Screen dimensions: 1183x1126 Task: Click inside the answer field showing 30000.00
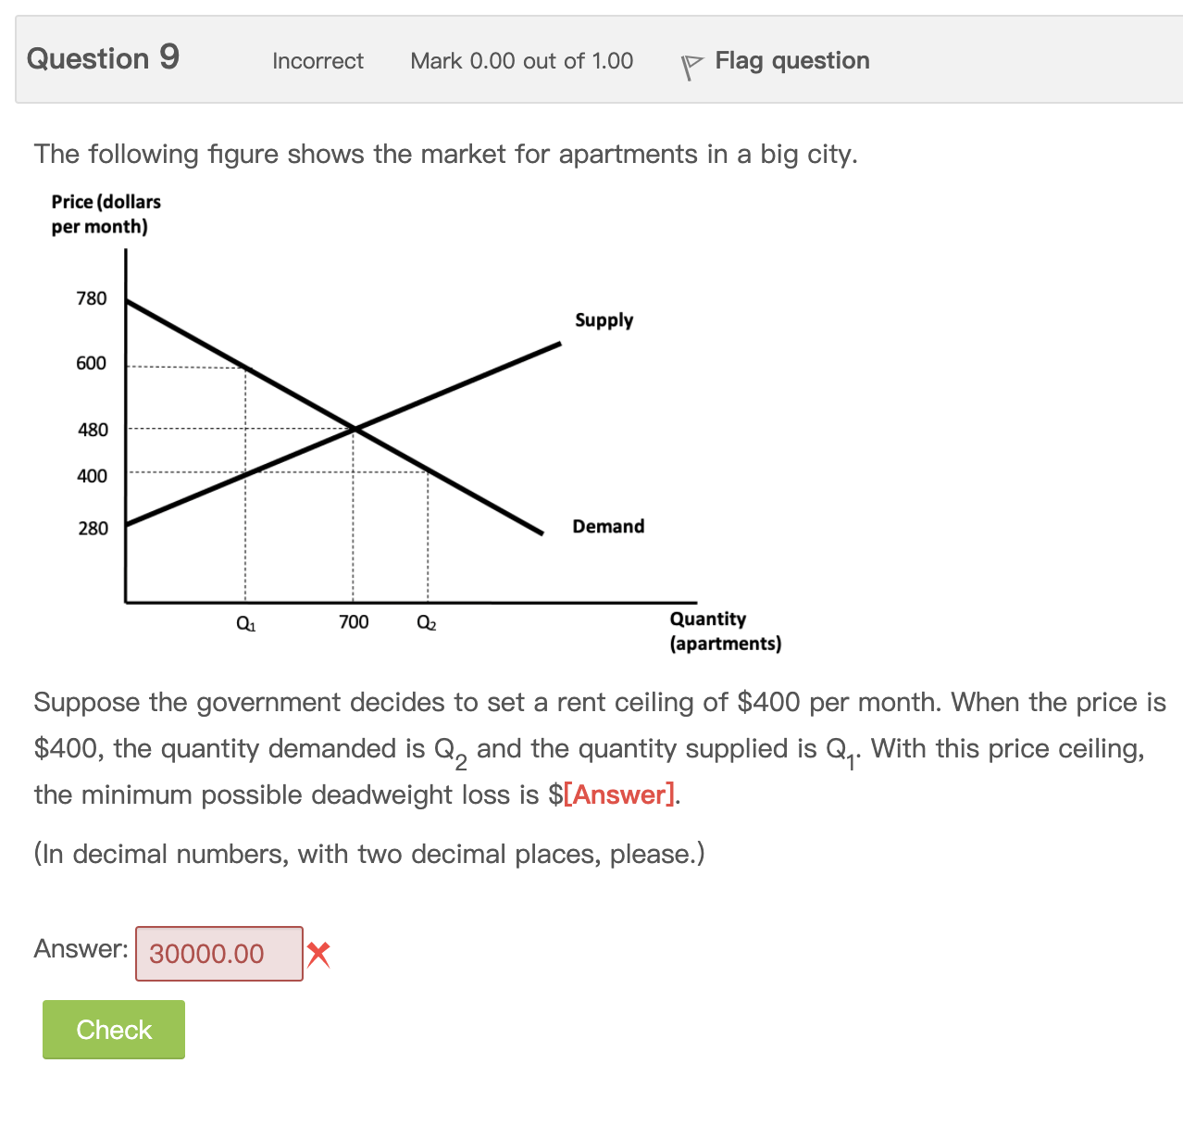pos(218,953)
